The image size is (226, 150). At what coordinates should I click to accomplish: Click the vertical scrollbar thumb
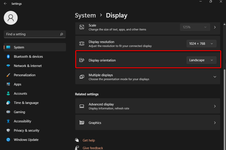[x=224, y=109]
